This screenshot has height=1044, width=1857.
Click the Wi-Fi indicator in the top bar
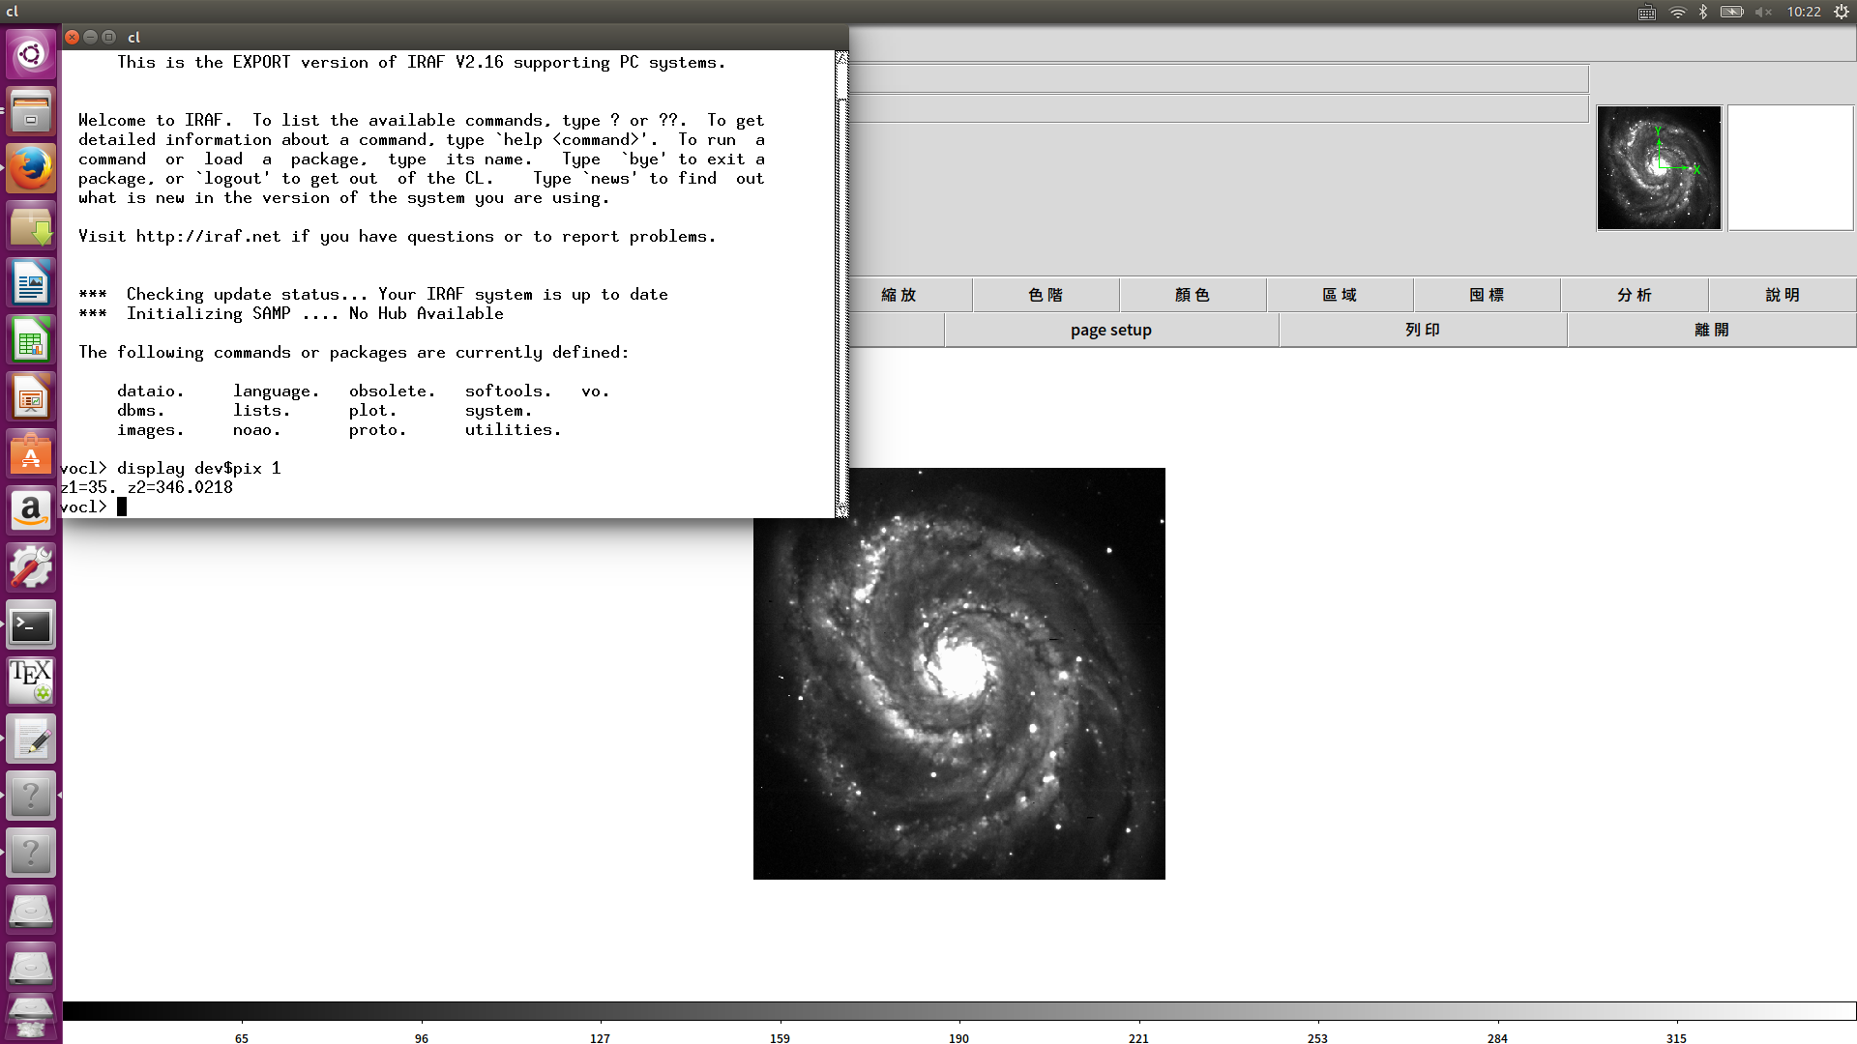pos(1678,12)
